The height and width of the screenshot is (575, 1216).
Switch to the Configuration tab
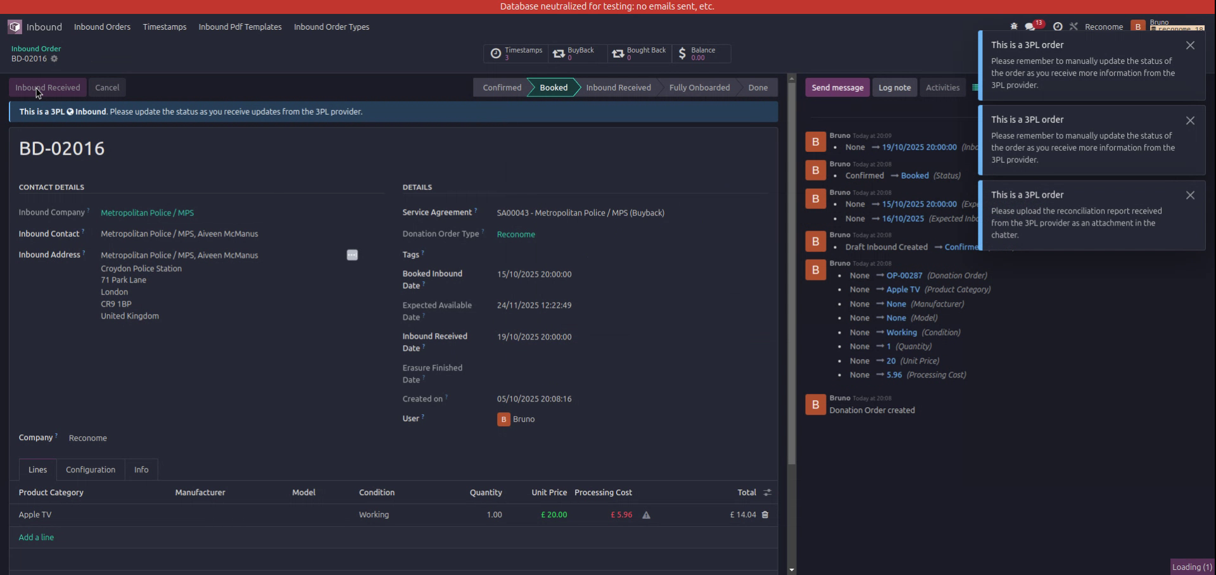coord(90,469)
